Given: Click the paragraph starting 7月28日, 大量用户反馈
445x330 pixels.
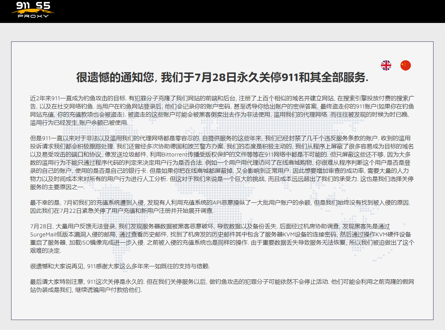Looking at the screenshot, I should pos(222,238).
